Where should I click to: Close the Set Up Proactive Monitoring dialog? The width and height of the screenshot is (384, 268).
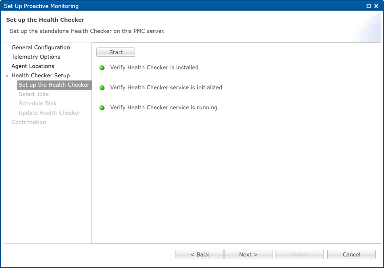tap(376, 6)
